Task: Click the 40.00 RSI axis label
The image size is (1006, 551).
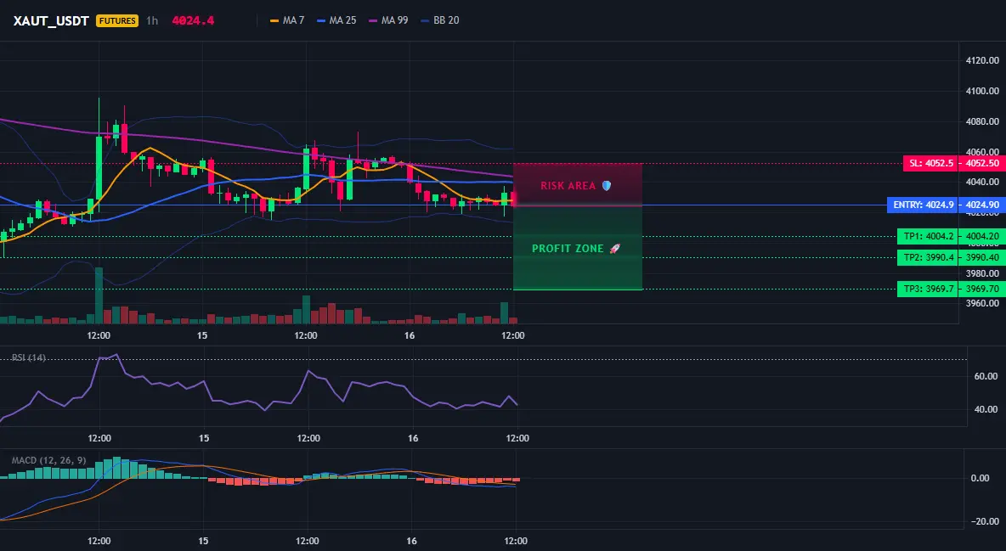Action: pyautogui.click(x=986, y=409)
